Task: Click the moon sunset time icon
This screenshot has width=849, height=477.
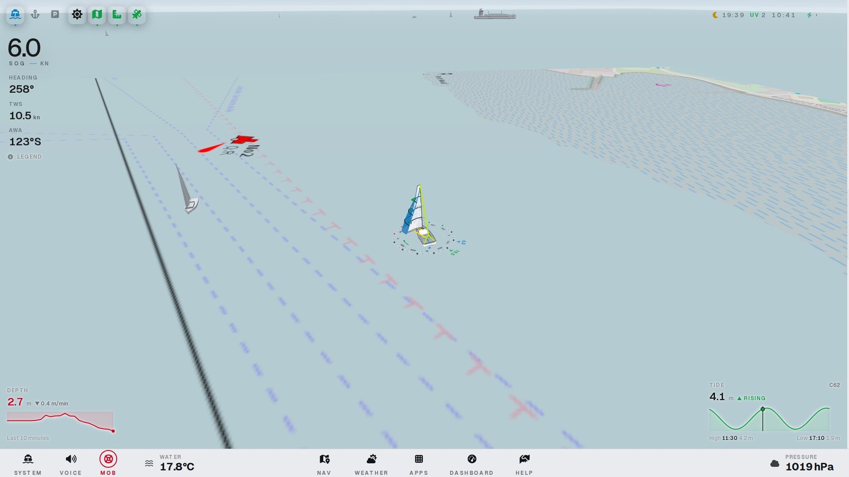Action: pos(715,15)
